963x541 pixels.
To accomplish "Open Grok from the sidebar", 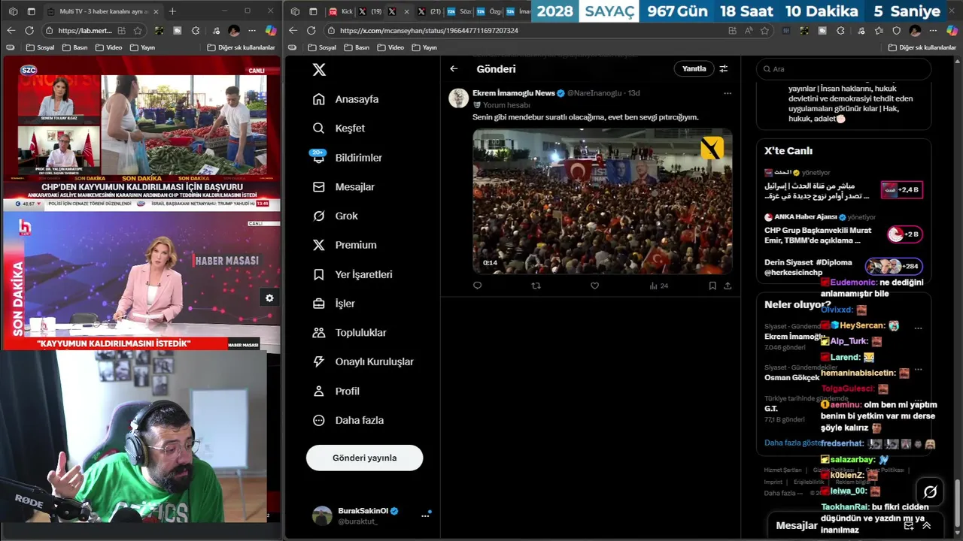I will [335, 216].
